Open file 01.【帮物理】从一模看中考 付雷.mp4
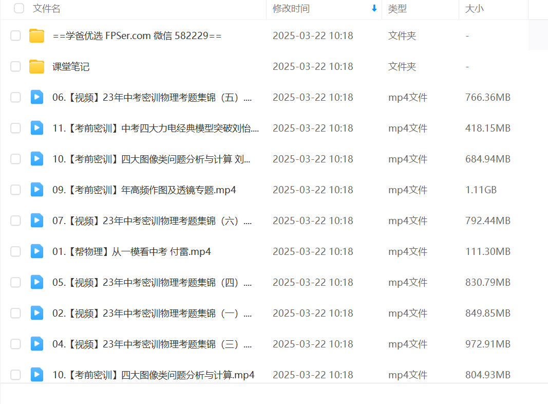The height and width of the screenshot is (404, 548). coord(132,251)
